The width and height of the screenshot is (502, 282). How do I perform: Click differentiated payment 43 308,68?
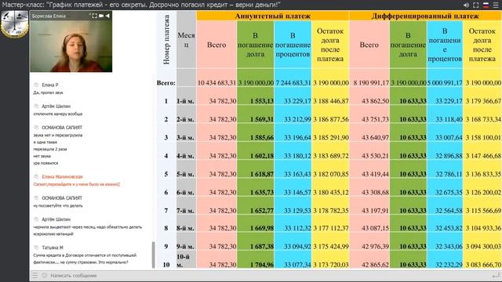[x=375, y=193]
